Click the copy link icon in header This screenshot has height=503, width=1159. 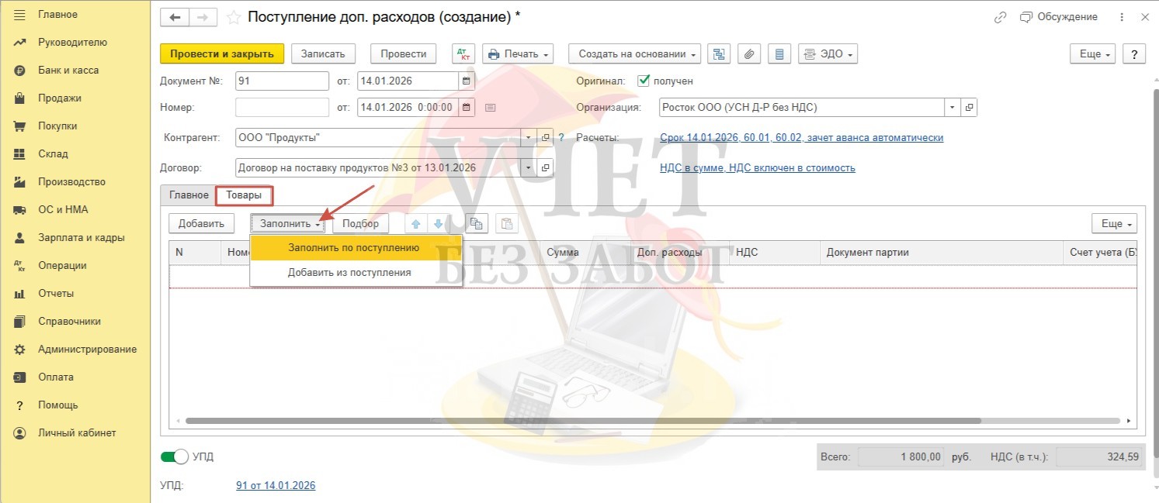click(1001, 17)
